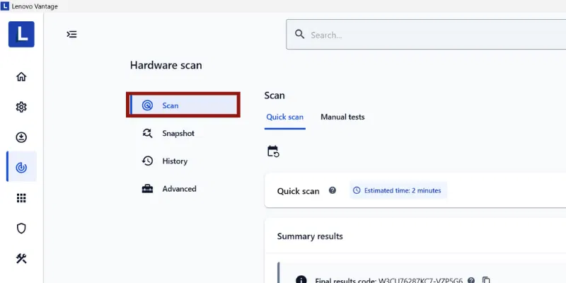Click the scheduled scan calendar icon
The width and height of the screenshot is (566, 283).
point(273,151)
